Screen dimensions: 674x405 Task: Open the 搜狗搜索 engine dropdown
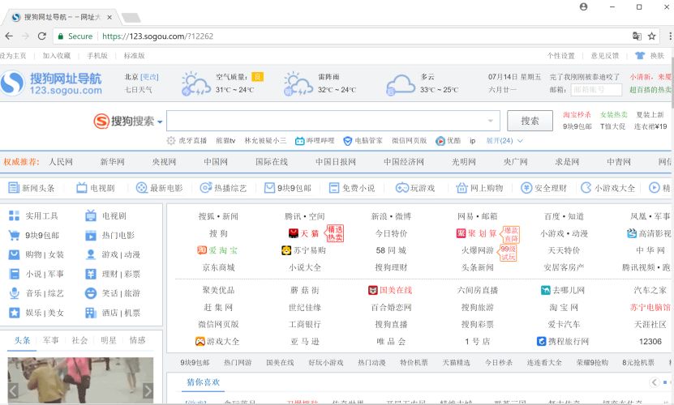pos(160,122)
